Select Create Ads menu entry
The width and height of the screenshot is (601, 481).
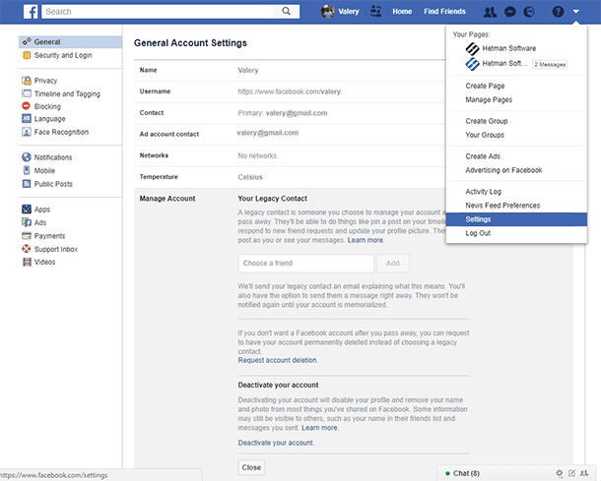[483, 156]
